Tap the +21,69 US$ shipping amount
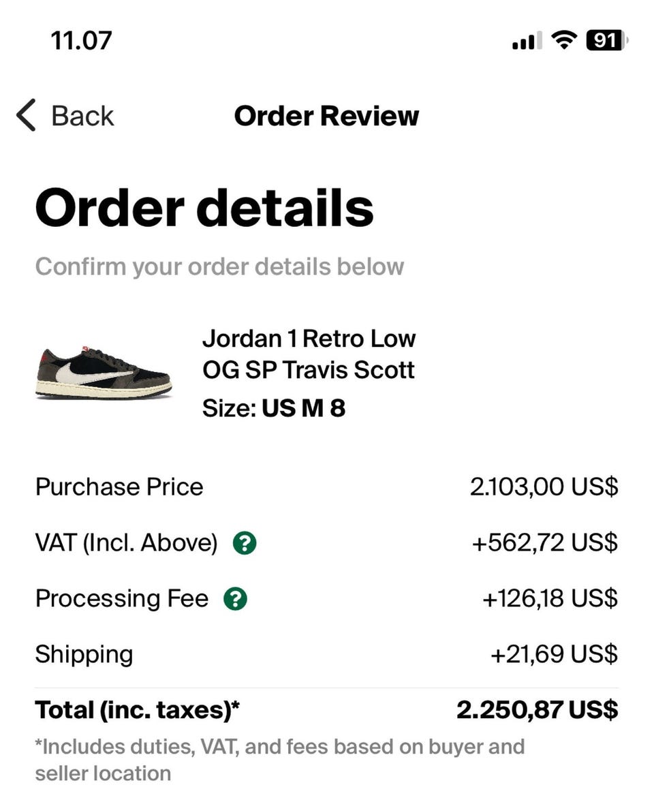Screen dimensions: 654x802 click(x=554, y=654)
